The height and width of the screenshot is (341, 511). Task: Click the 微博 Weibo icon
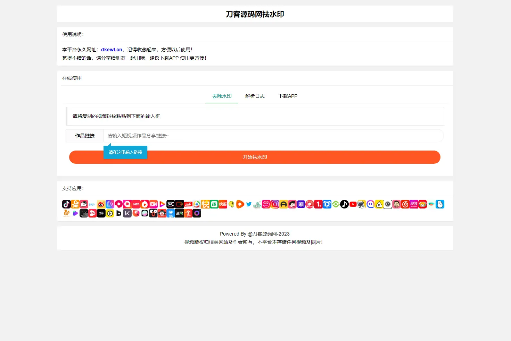pos(101,204)
